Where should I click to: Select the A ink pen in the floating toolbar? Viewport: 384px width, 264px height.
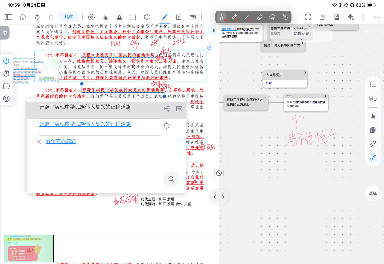pos(222,17)
